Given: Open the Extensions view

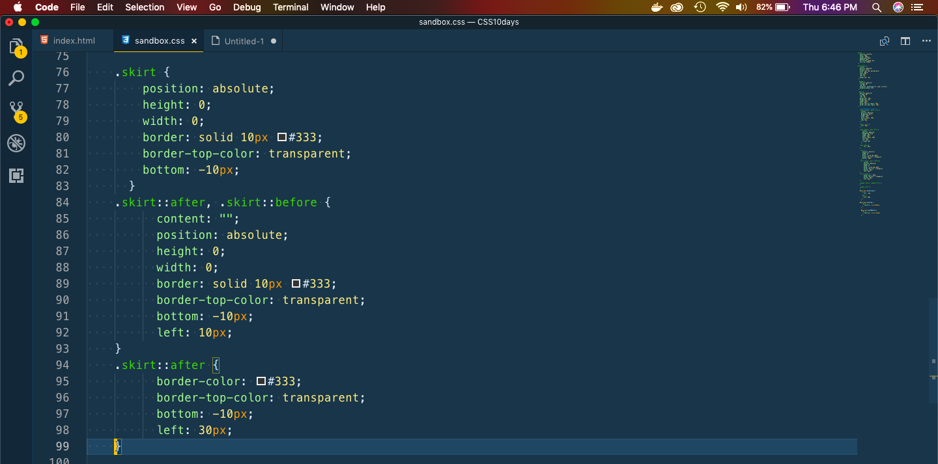Looking at the screenshot, I should [x=16, y=175].
